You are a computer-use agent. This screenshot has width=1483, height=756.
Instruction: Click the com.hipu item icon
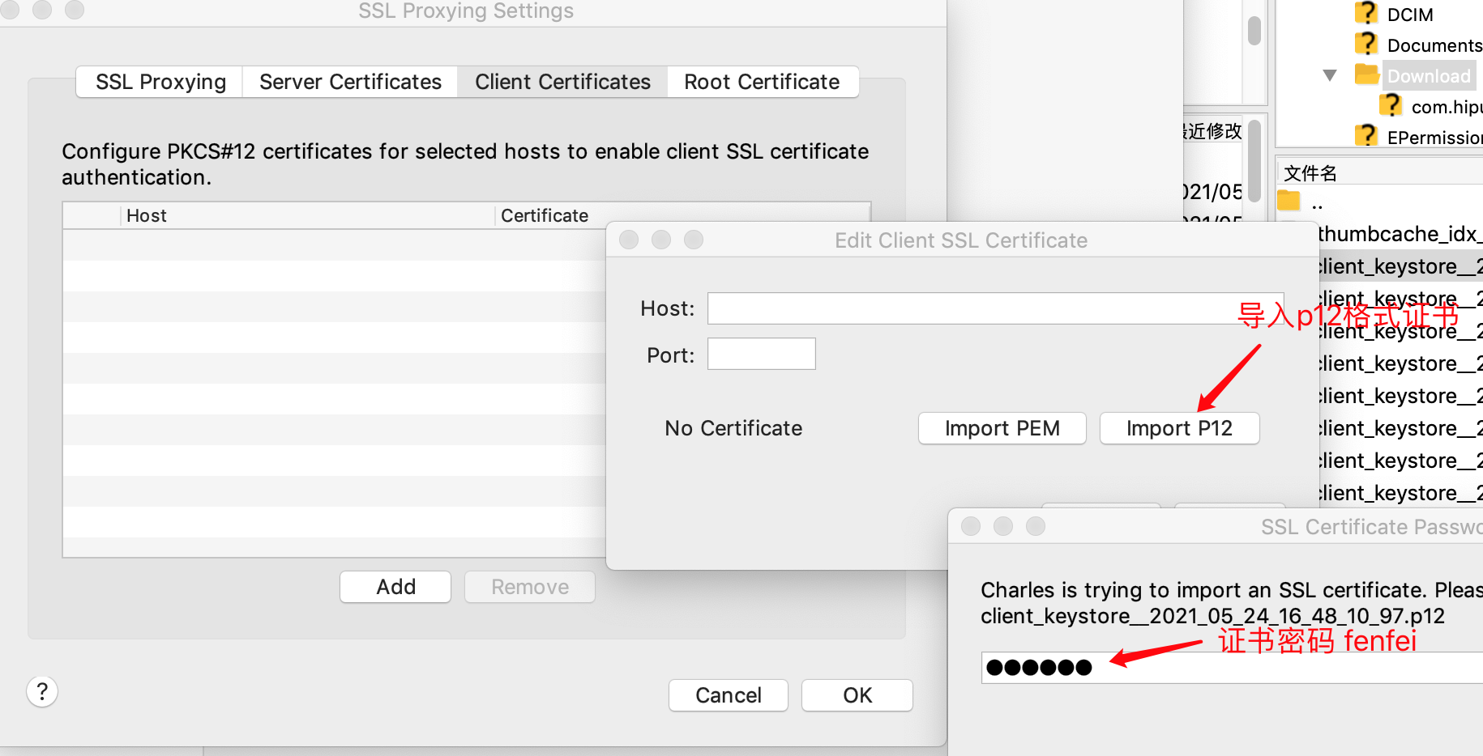(1391, 106)
